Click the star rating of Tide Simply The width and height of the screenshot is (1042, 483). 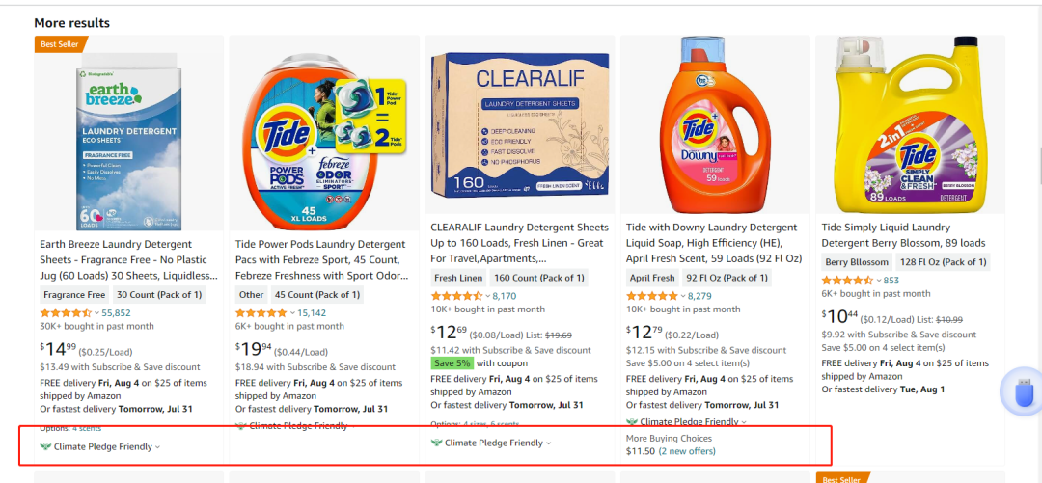(847, 281)
